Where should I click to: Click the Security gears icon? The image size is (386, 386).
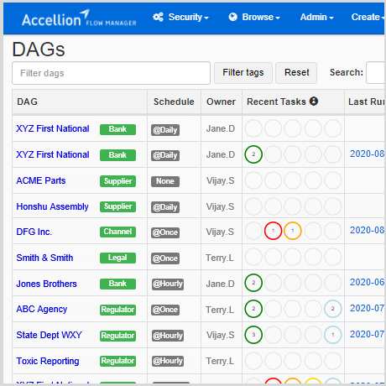coord(158,17)
